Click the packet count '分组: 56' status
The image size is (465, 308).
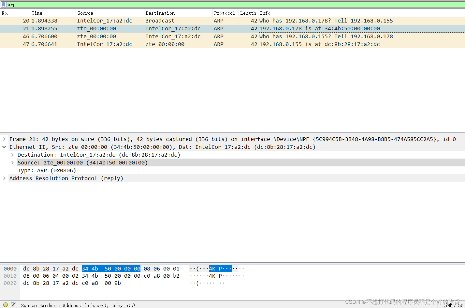[453, 305]
